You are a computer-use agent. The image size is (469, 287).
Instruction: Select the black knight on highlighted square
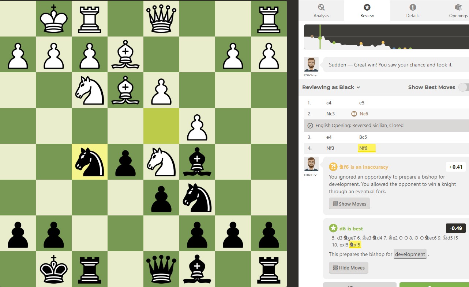click(x=90, y=162)
